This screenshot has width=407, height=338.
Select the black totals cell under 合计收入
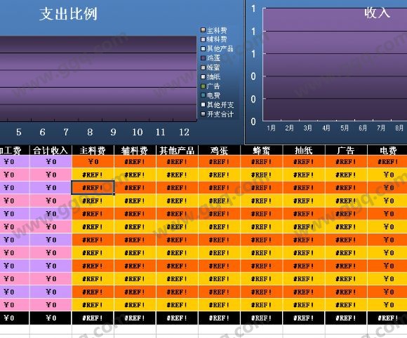click(51, 318)
